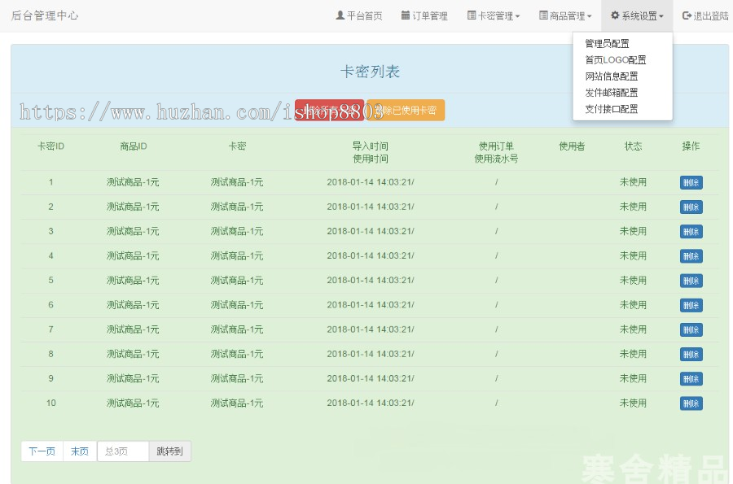Image resolution: width=733 pixels, height=484 pixels.
Task: Click the 状态 column header
Action: pyautogui.click(x=633, y=146)
